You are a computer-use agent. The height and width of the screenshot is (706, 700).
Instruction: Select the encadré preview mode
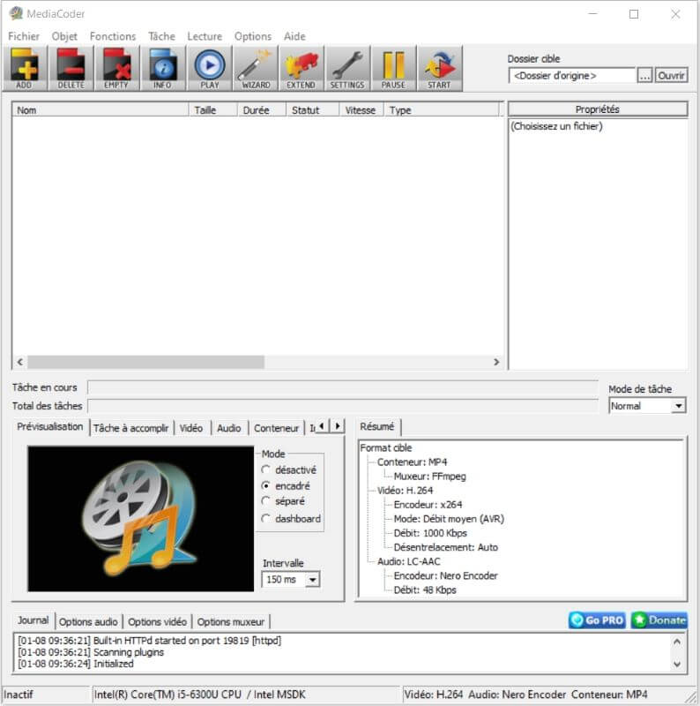287,486
